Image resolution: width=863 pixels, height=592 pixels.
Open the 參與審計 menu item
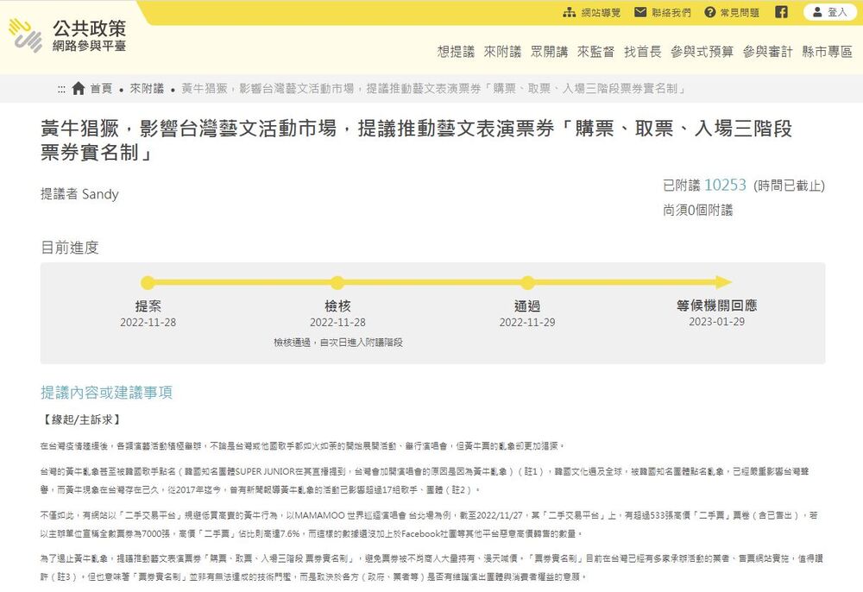click(767, 52)
